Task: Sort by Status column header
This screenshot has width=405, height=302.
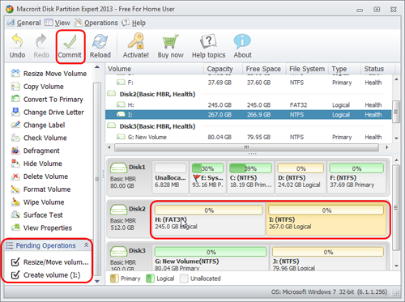Action: pos(377,69)
